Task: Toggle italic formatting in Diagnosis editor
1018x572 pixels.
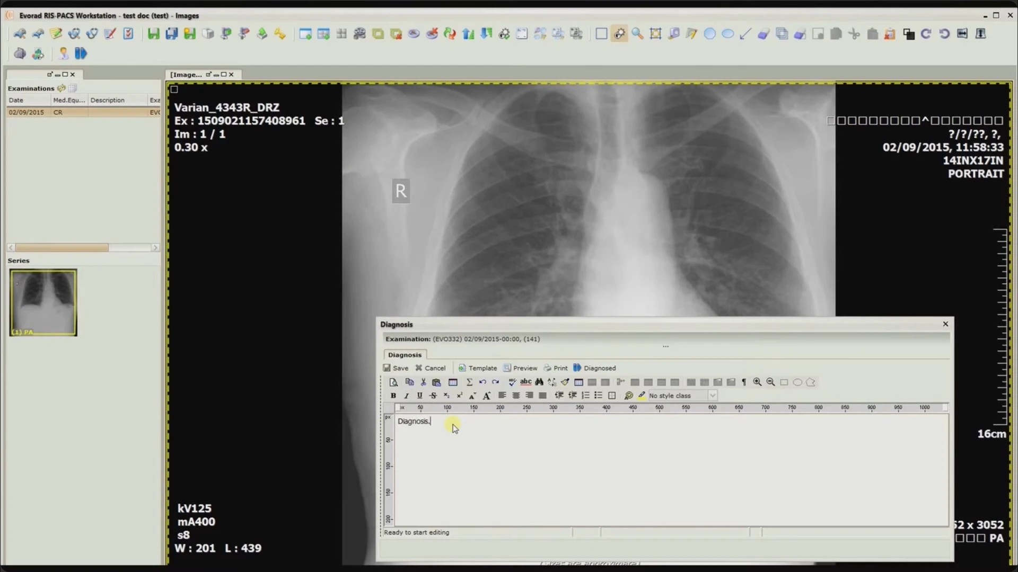Action: tap(406, 396)
